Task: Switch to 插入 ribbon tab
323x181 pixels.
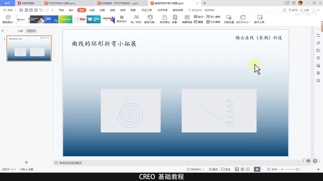Action: coord(71,10)
